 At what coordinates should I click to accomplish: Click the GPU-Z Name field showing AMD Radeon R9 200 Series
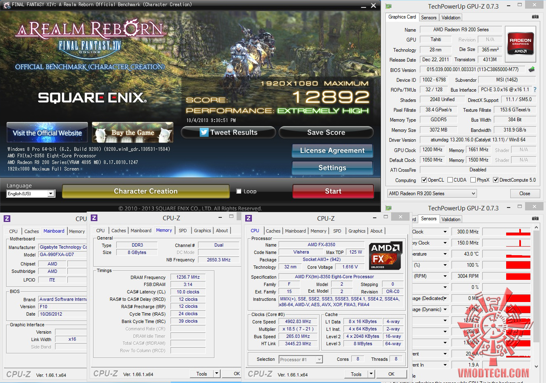pos(461,30)
